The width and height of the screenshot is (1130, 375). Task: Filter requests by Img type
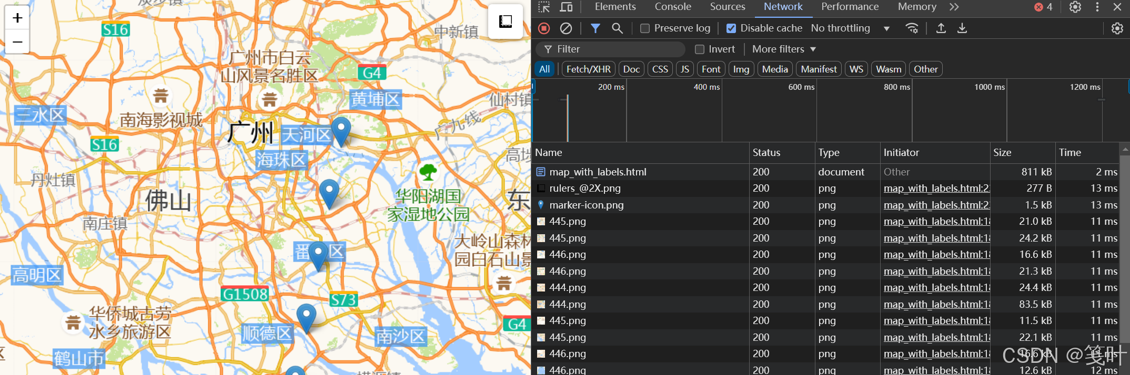741,69
